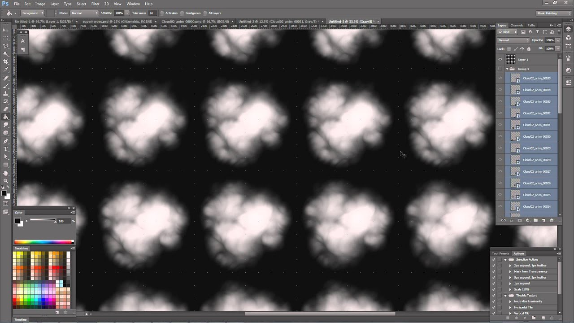The width and height of the screenshot is (574, 323).
Task: Toggle checkmark for Selection Actions set
Action: tap(494, 259)
